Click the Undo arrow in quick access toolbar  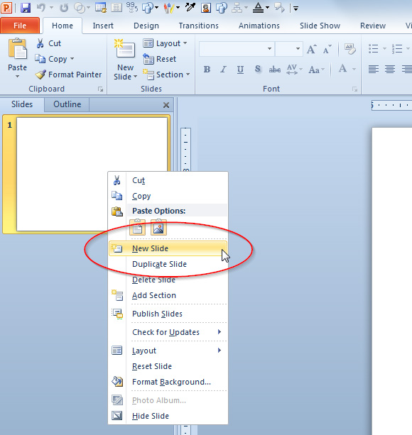coord(40,8)
